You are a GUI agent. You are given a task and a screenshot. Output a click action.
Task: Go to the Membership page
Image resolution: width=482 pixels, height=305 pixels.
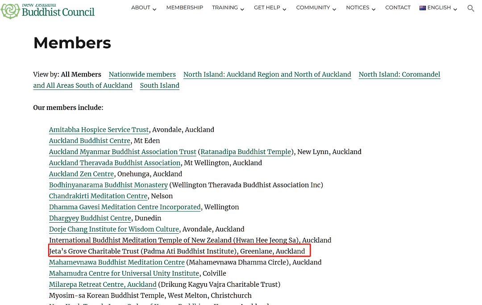coord(185,8)
